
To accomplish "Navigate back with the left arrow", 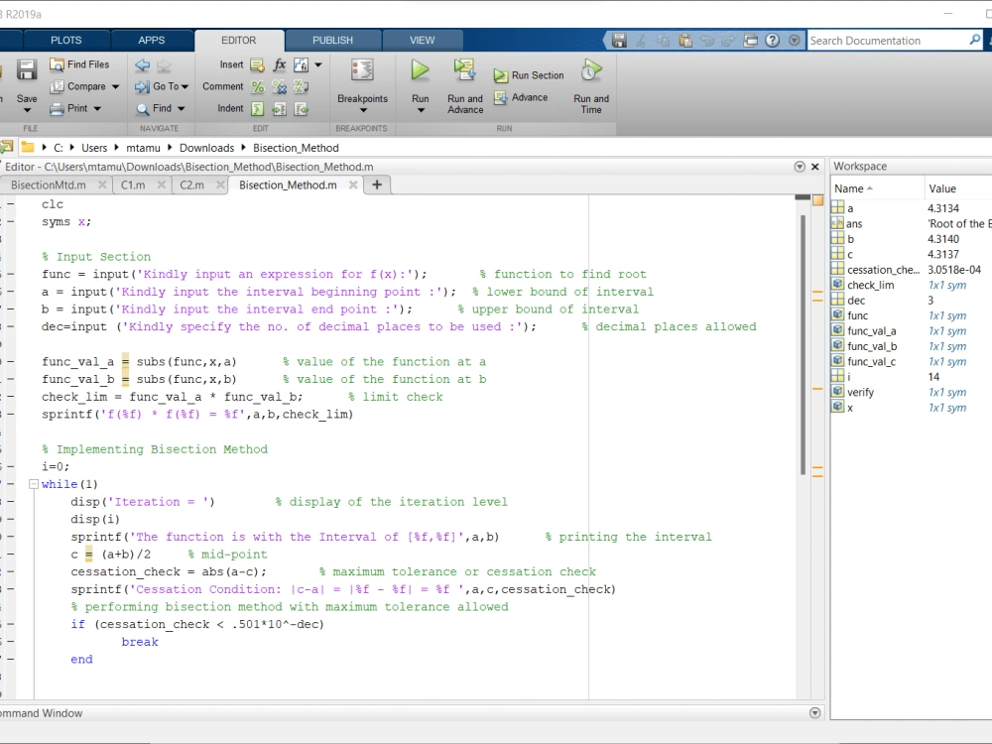I will click(142, 65).
